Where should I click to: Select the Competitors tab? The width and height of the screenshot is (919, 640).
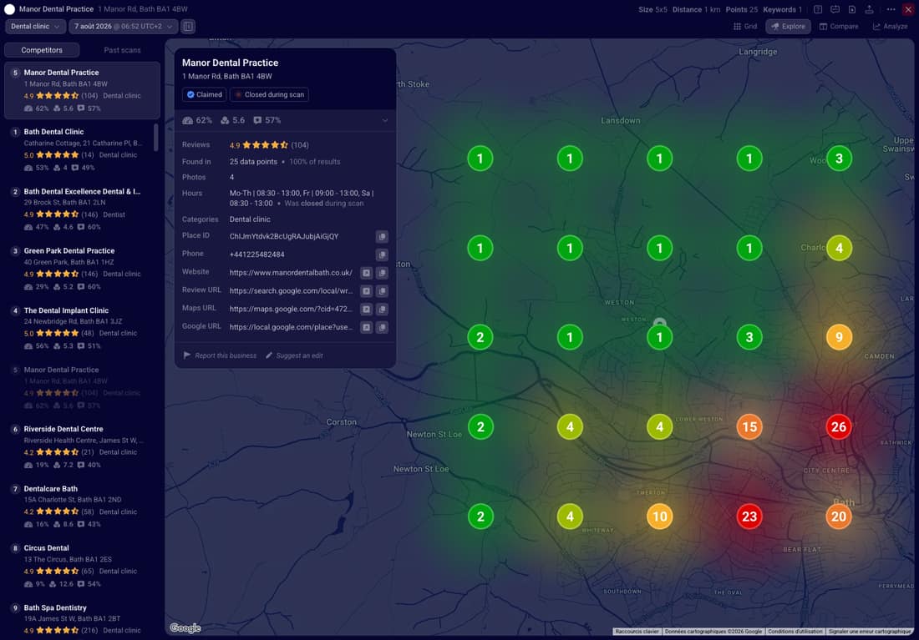pyautogui.click(x=42, y=50)
